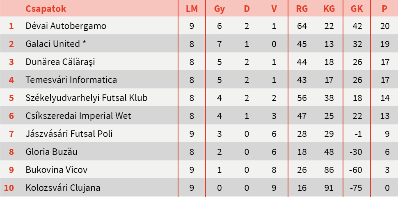Select Bukovina Vicov team name
Image resolution: width=398 pixels, height=197 pixels.
[x=56, y=170]
